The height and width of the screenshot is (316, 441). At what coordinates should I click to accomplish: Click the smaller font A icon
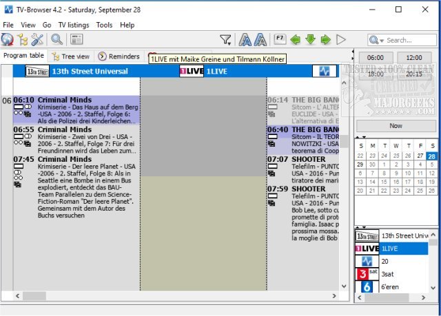pyautogui.click(x=260, y=40)
